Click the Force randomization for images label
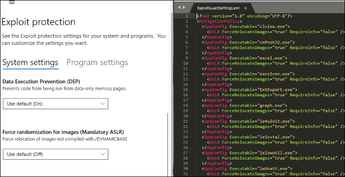The width and height of the screenshot is (345, 177). click(x=63, y=132)
